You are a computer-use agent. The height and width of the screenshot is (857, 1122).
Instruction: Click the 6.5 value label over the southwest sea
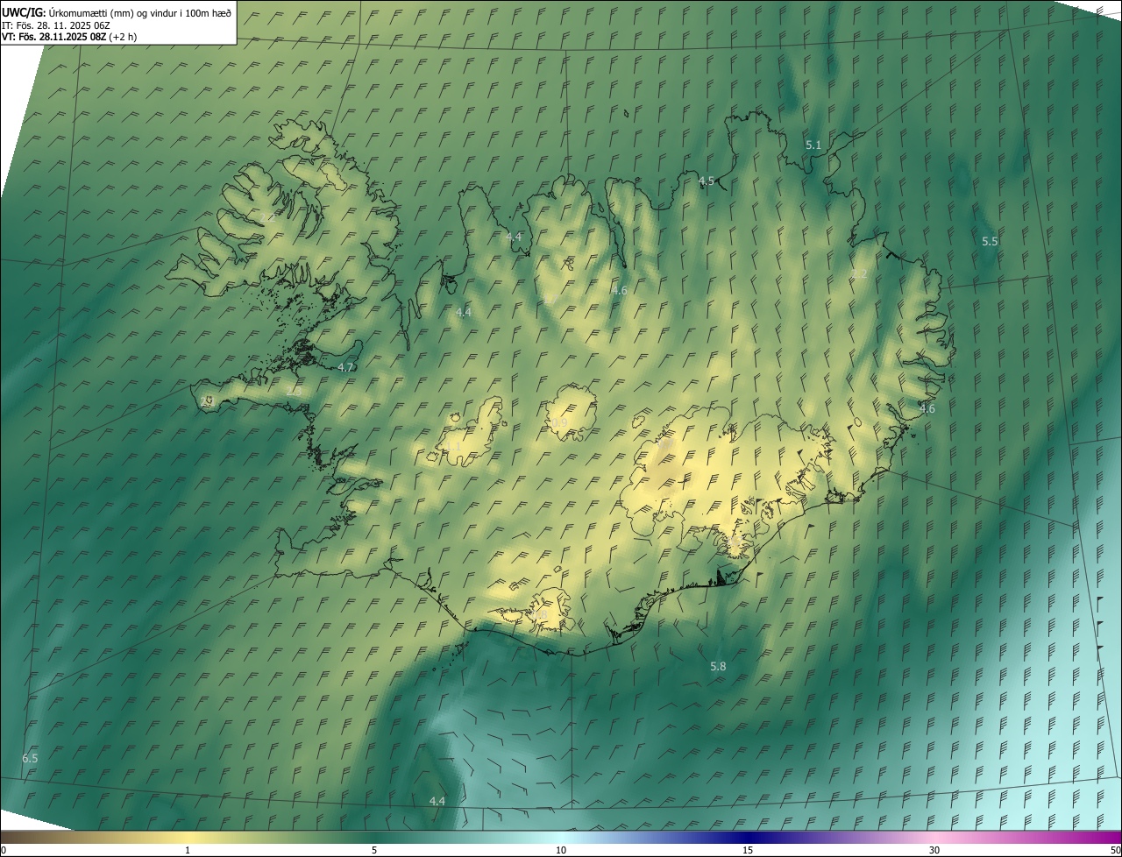30,758
